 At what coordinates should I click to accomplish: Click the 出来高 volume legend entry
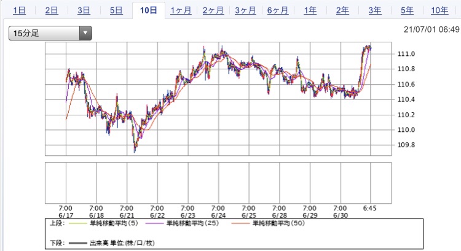coord(122,243)
